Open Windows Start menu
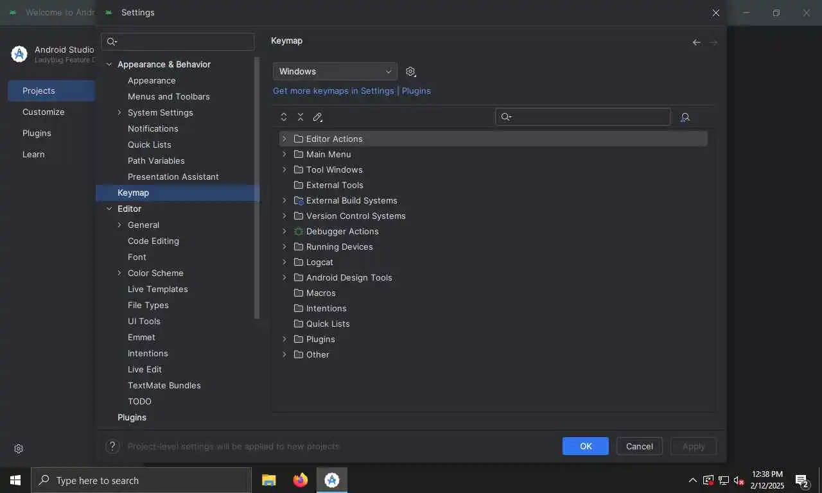 [15, 480]
